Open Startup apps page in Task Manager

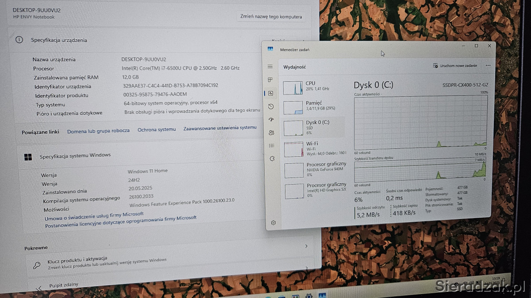click(271, 119)
